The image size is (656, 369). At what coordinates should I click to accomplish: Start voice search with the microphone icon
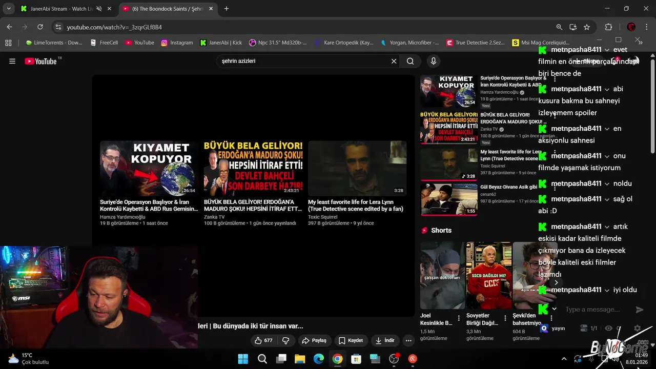pos(434,61)
